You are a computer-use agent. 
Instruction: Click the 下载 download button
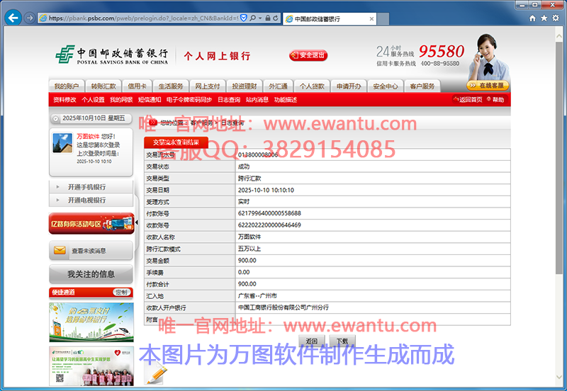pyautogui.click(x=342, y=341)
